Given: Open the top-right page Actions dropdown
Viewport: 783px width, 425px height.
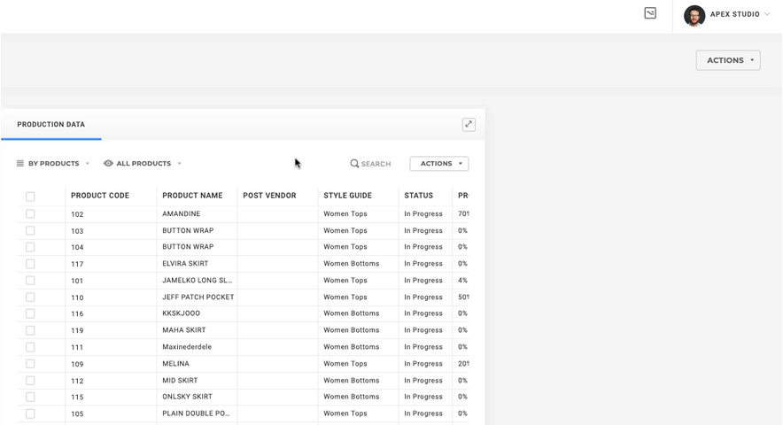Looking at the screenshot, I should [x=728, y=60].
